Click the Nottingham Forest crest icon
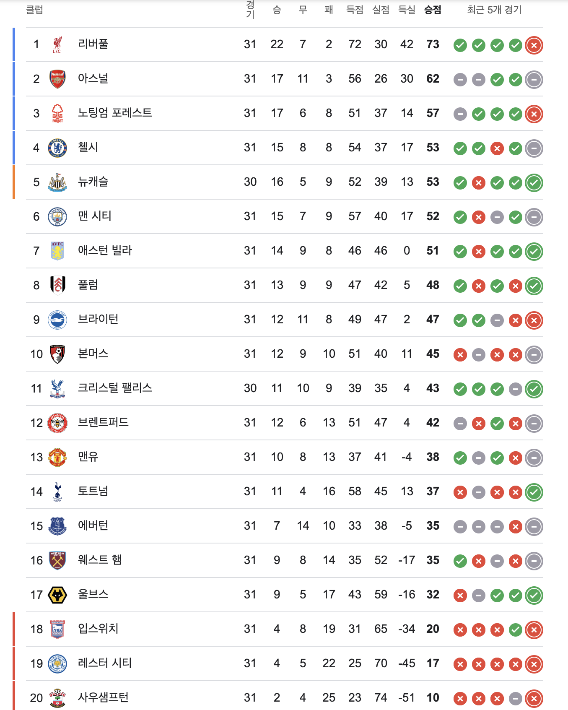The image size is (568, 710). 57,113
